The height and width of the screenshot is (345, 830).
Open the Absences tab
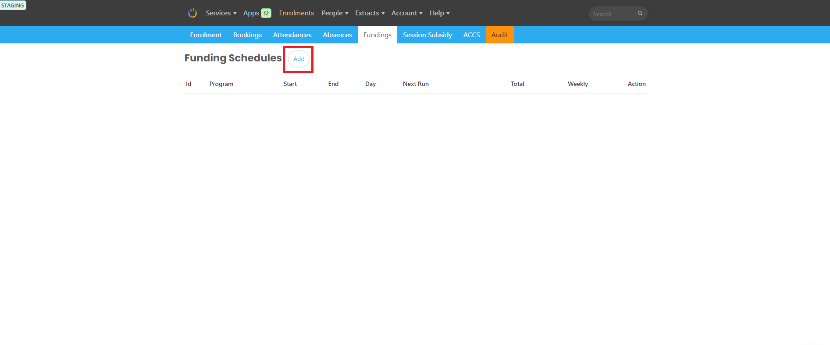tap(337, 35)
